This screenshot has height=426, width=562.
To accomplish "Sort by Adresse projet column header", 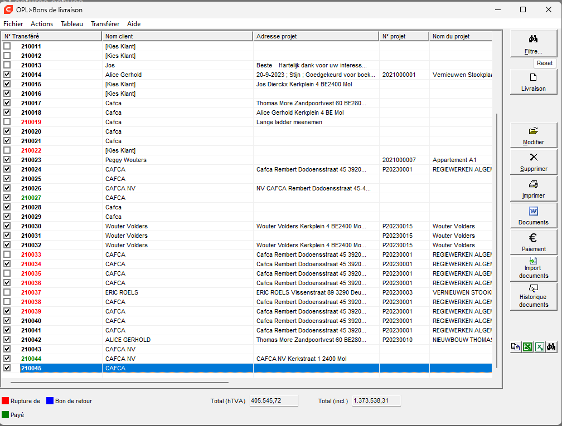I will [x=316, y=36].
